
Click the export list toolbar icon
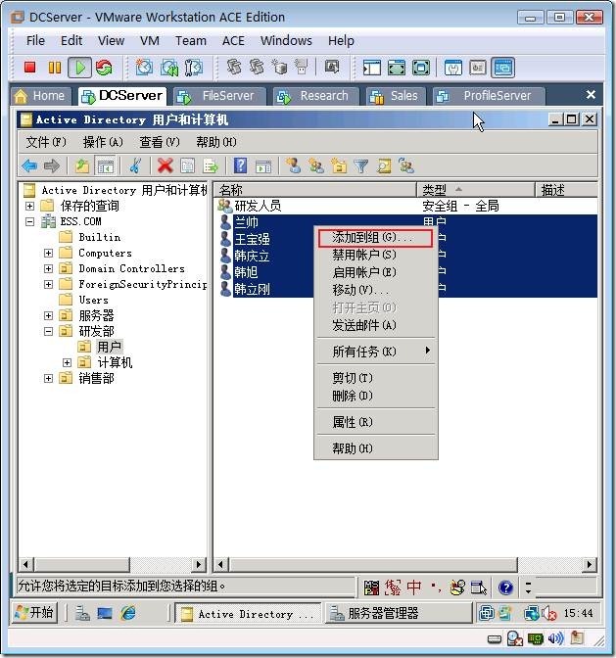211,166
